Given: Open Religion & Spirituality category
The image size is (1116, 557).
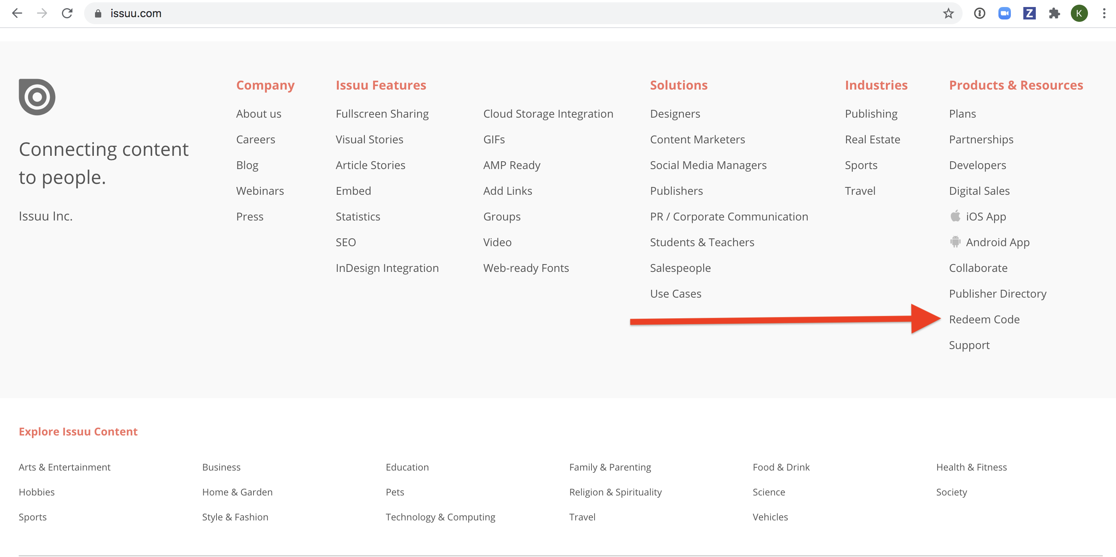Looking at the screenshot, I should coord(616,492).
